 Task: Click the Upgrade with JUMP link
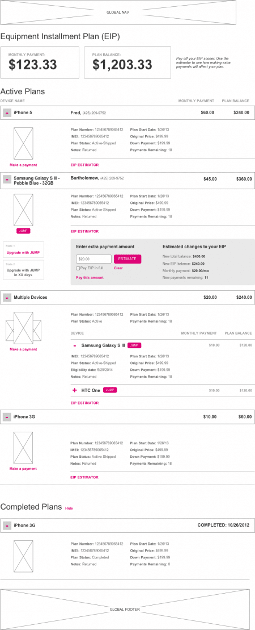23,253
